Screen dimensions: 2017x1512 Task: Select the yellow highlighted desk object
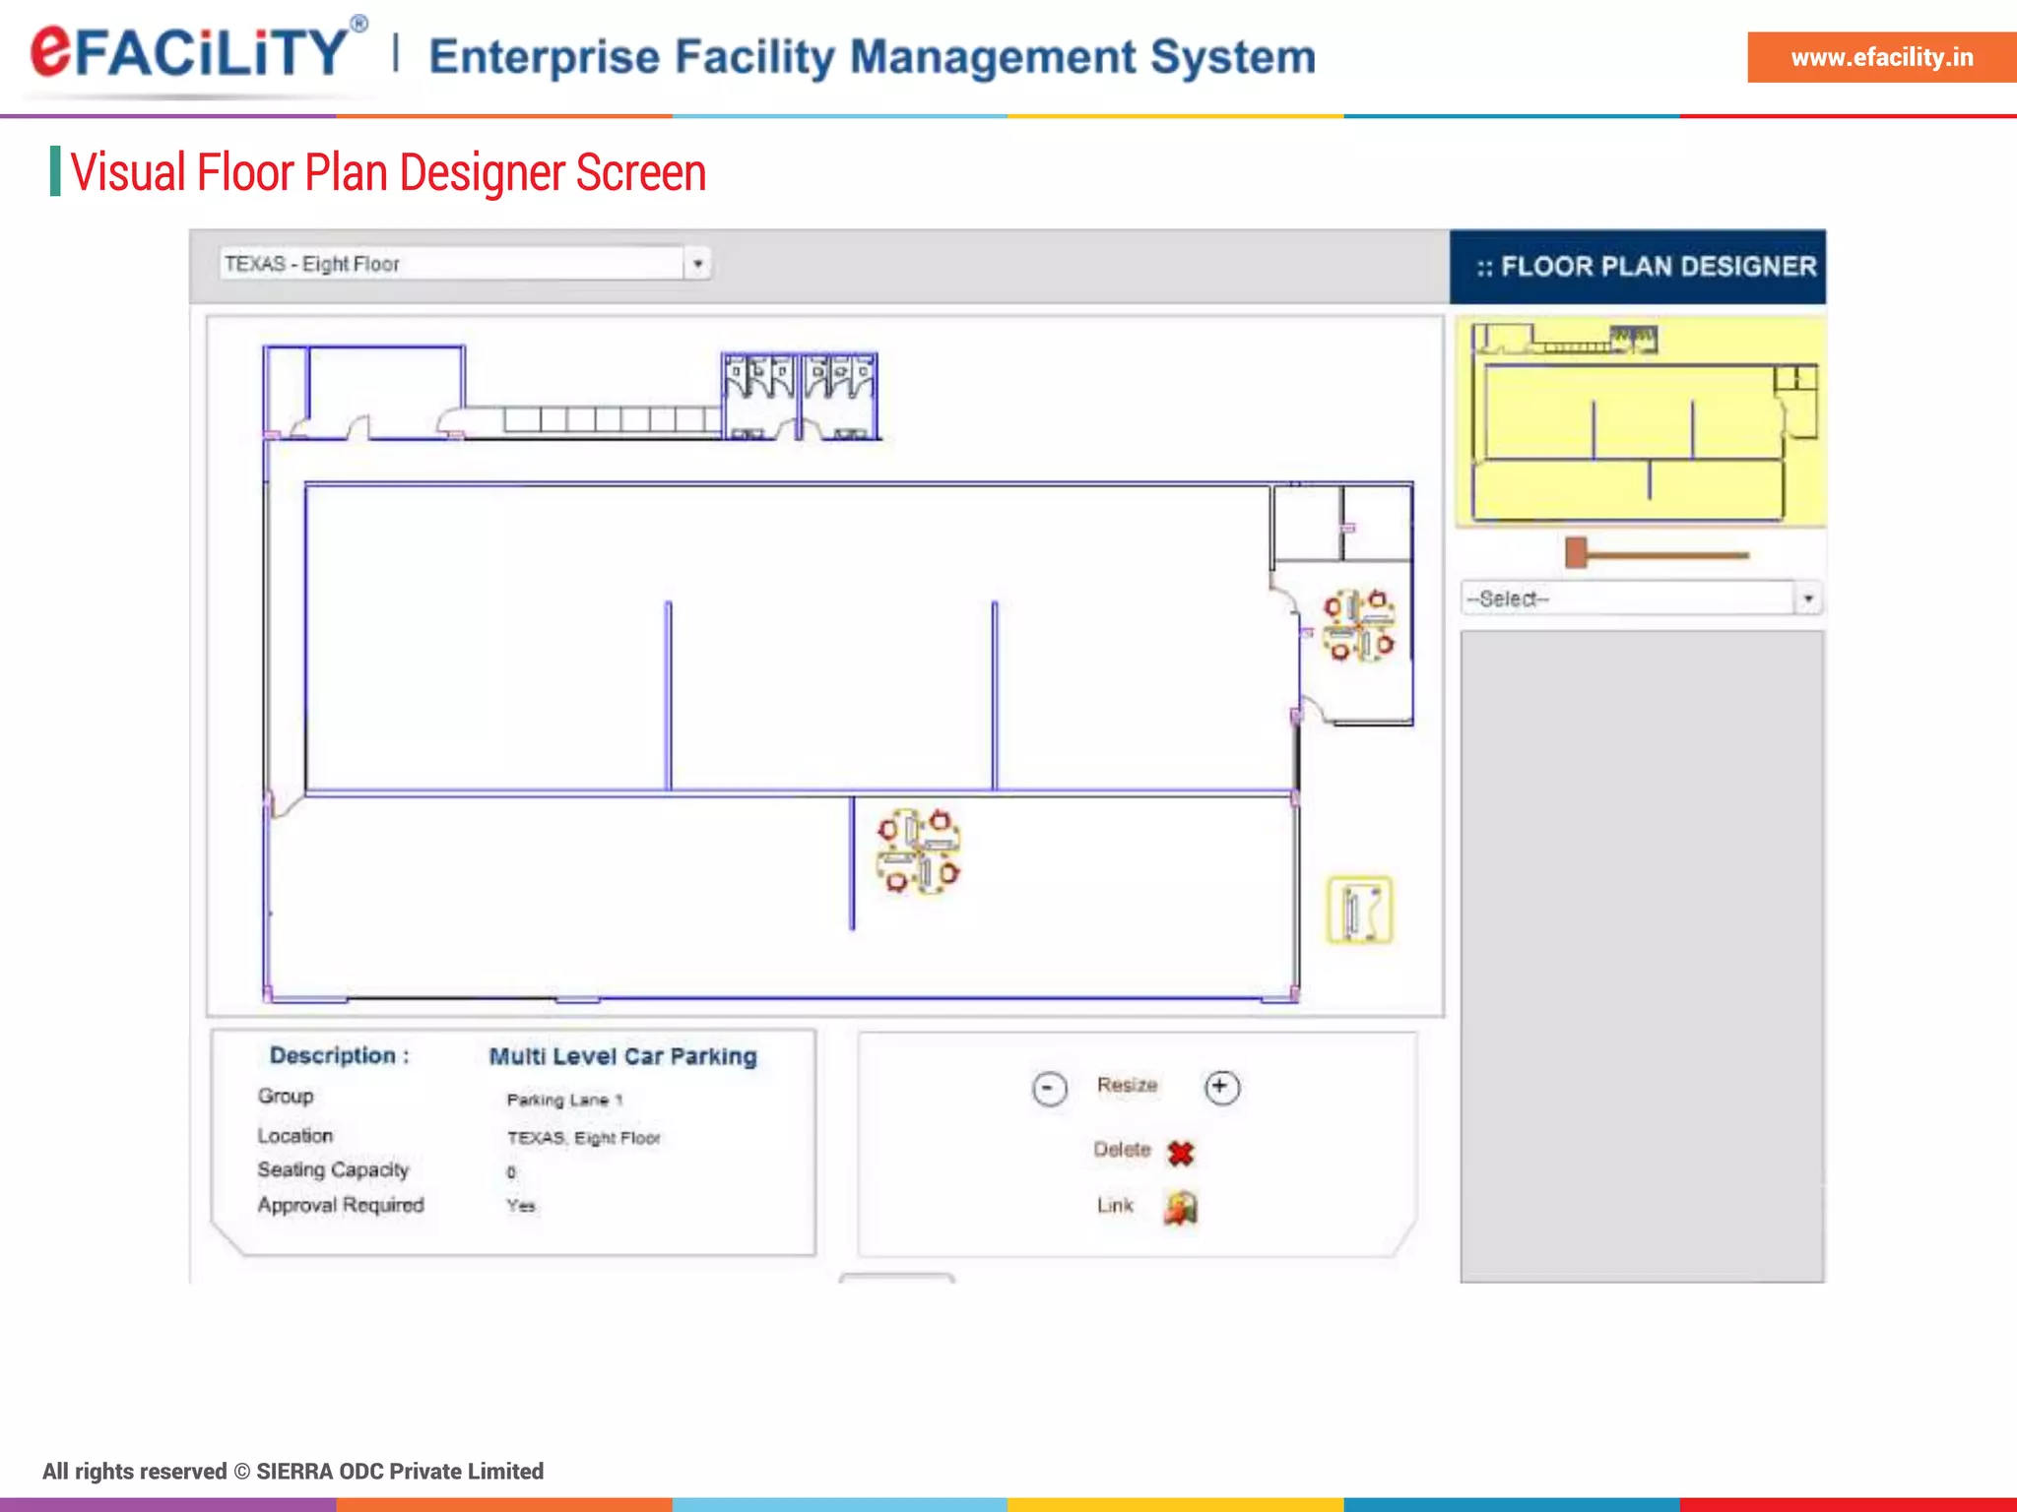[x=1359, y=910]
